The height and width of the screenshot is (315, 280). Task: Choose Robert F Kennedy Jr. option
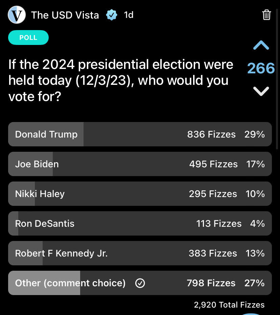140,253
